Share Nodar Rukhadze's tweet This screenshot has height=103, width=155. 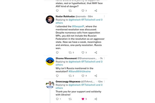(96, 53)
